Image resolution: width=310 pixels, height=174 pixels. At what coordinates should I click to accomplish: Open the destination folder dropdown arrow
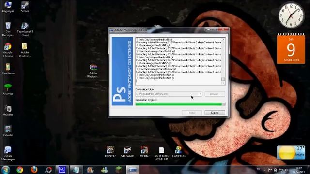coord(200,94)
